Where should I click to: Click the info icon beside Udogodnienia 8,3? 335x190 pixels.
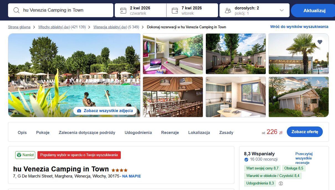pos(281,183)
